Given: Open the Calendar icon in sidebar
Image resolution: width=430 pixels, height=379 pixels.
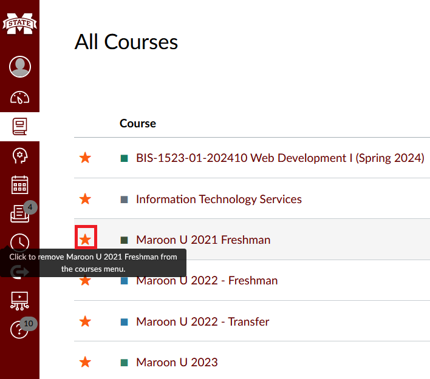Looking at the screenshot, I should [x=20, y=185].
